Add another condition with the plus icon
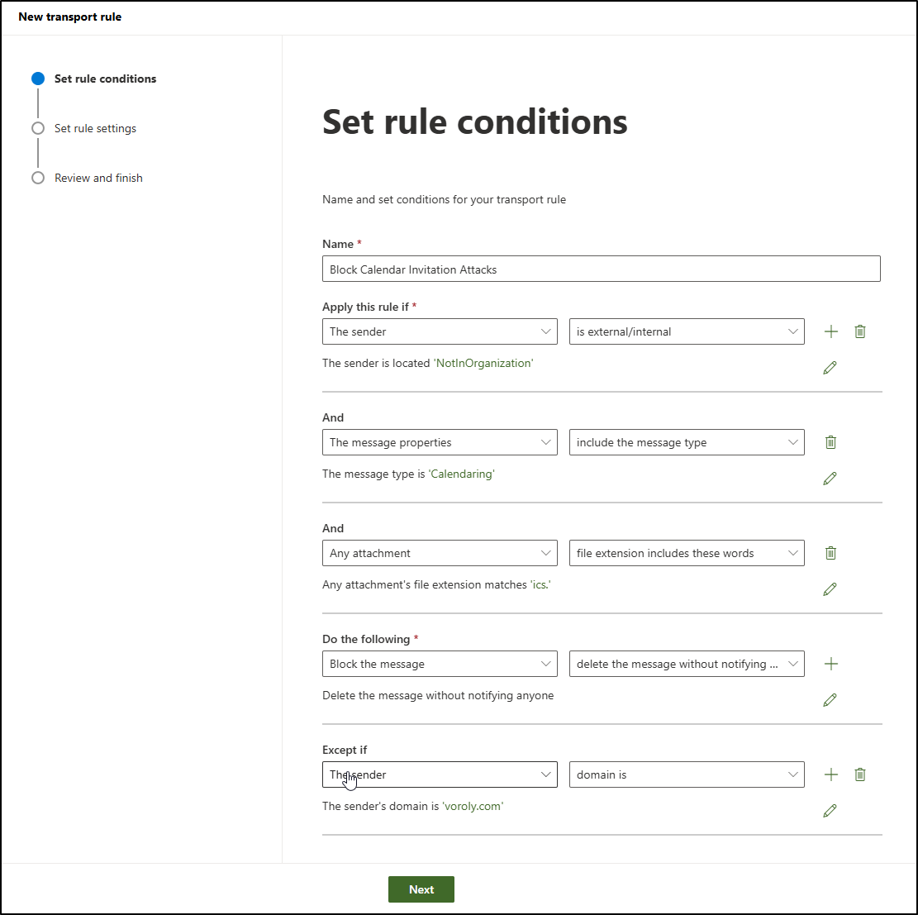The width and height of the screenshot is (918, 915). [x=831, y=331]
